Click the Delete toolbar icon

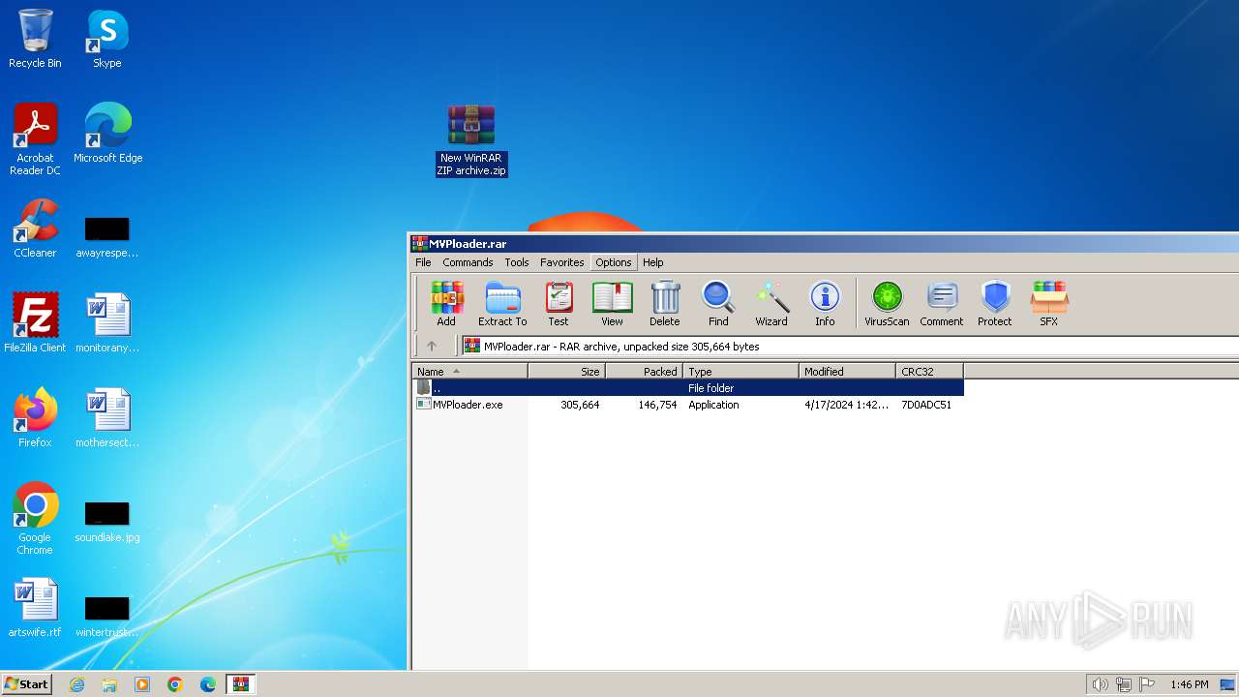pos(664,304)
